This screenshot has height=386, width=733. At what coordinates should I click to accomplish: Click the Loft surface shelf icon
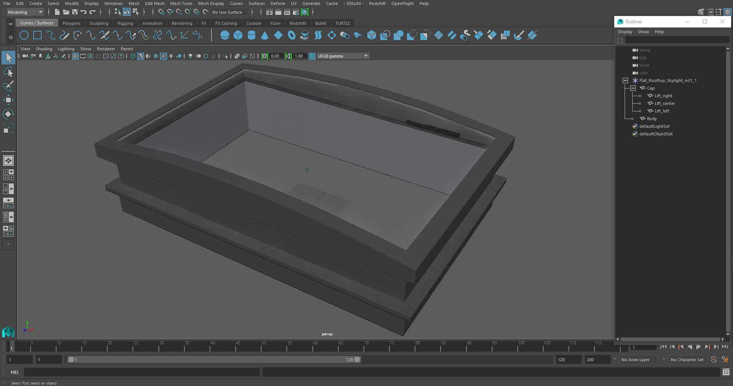[x=318, y=35]
